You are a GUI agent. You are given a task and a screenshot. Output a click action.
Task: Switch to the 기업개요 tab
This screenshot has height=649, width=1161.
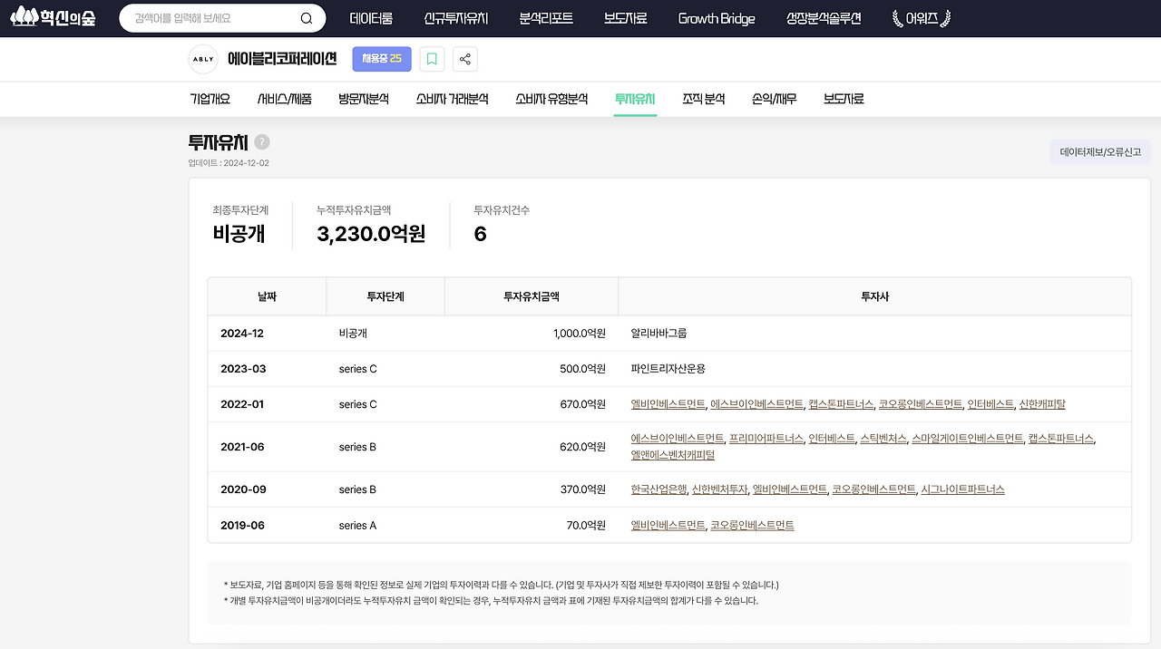(x=210, y=99)
